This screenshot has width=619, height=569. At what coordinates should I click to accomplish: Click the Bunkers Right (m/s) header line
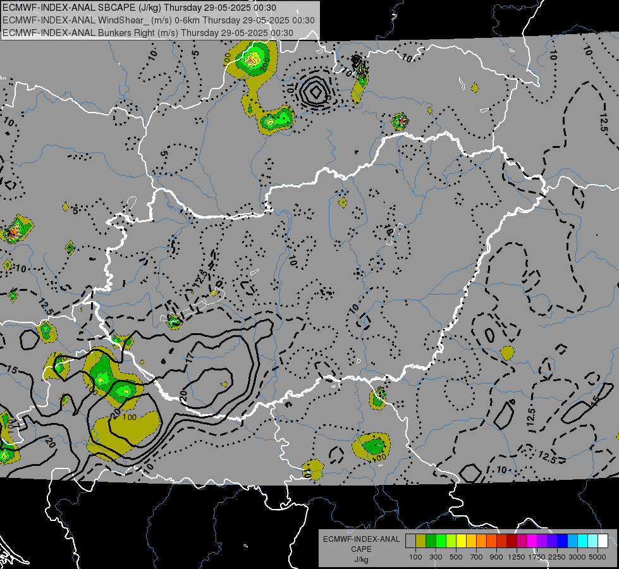coord(148,33)
